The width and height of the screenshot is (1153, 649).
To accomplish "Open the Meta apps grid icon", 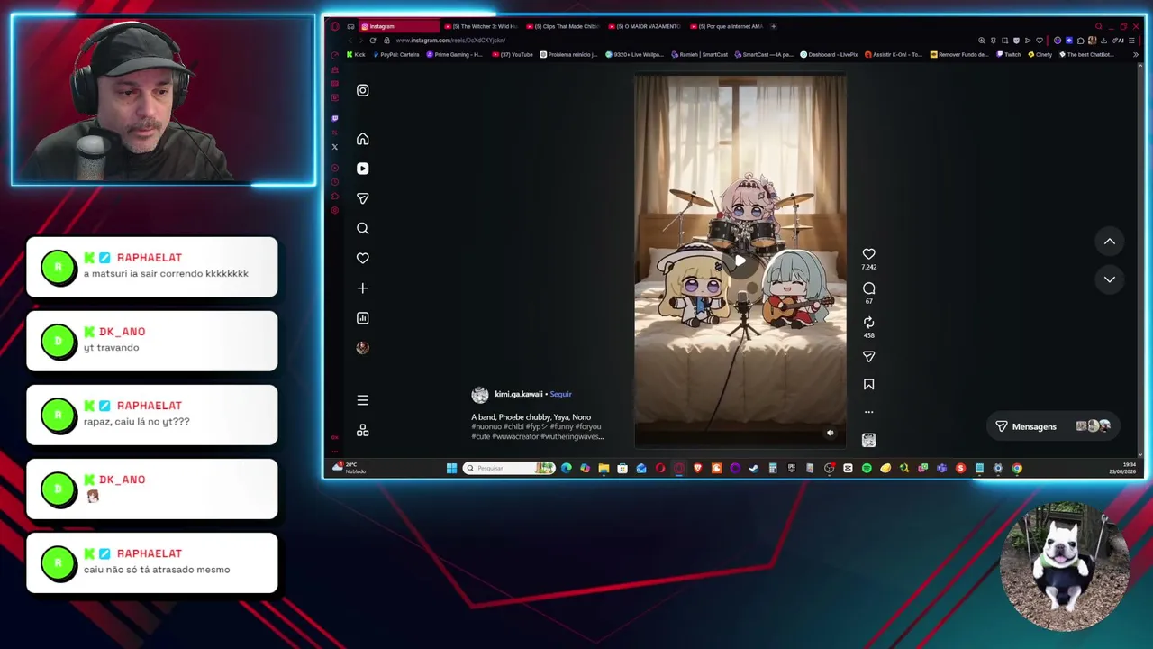I will (x=362, y=431).
